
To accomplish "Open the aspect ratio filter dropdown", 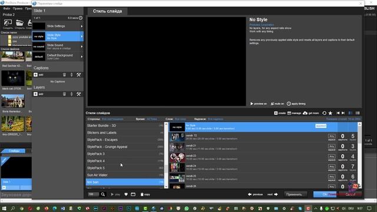I will (x=113, y=119).
